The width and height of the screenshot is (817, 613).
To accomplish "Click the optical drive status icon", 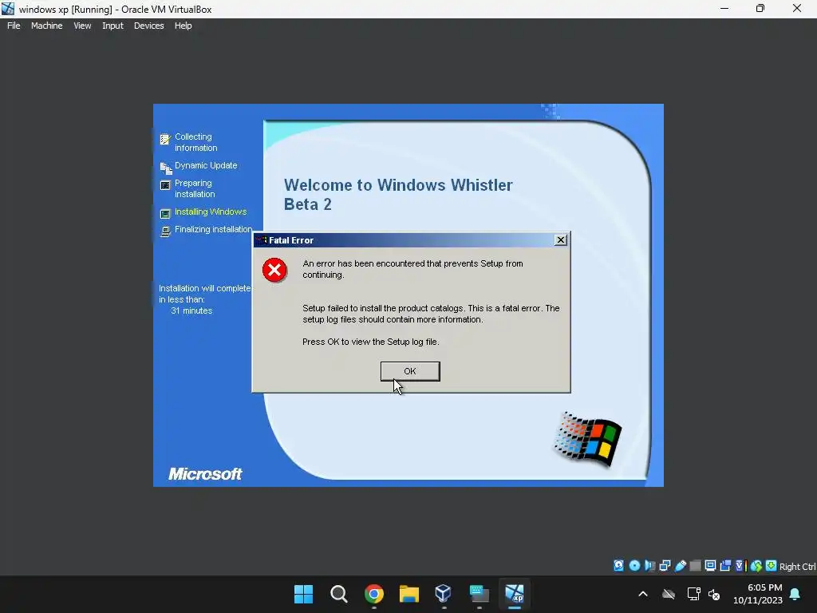I will coord(634,566).
